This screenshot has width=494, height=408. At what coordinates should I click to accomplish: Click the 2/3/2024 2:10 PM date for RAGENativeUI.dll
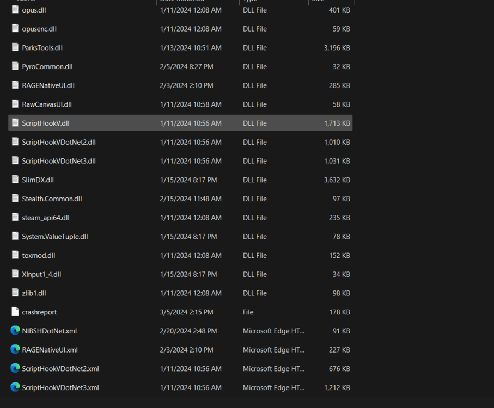[186, 85]
